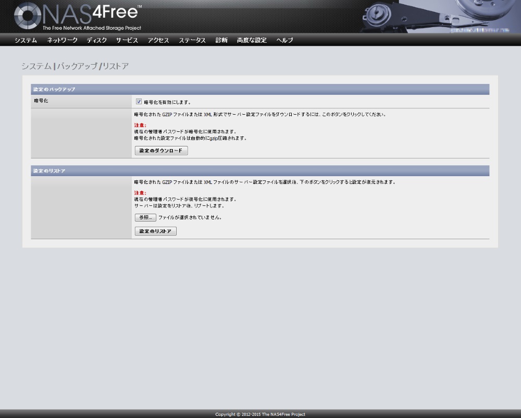Click the copyright footer text
Image resolution: width=521 pixels, height=418 pixels.
tap(260, 414)
